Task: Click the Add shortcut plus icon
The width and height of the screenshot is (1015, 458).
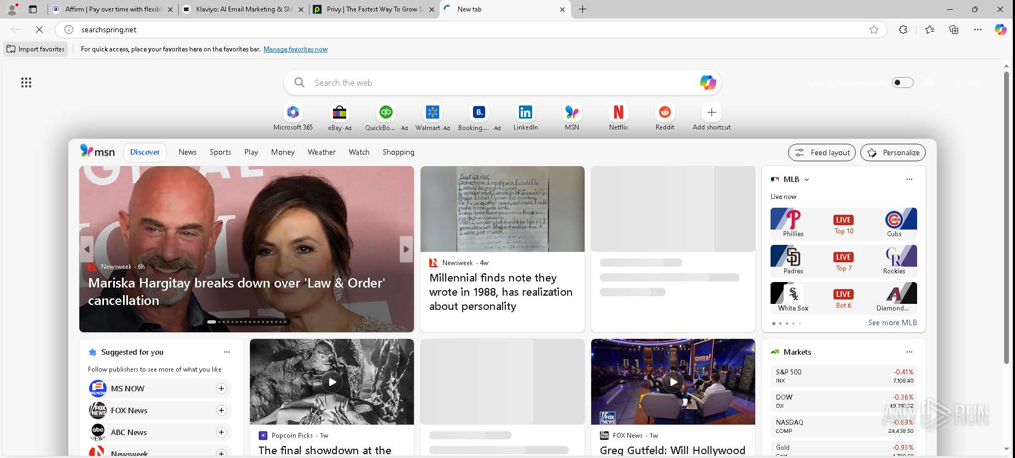Action: click(711, 112)
